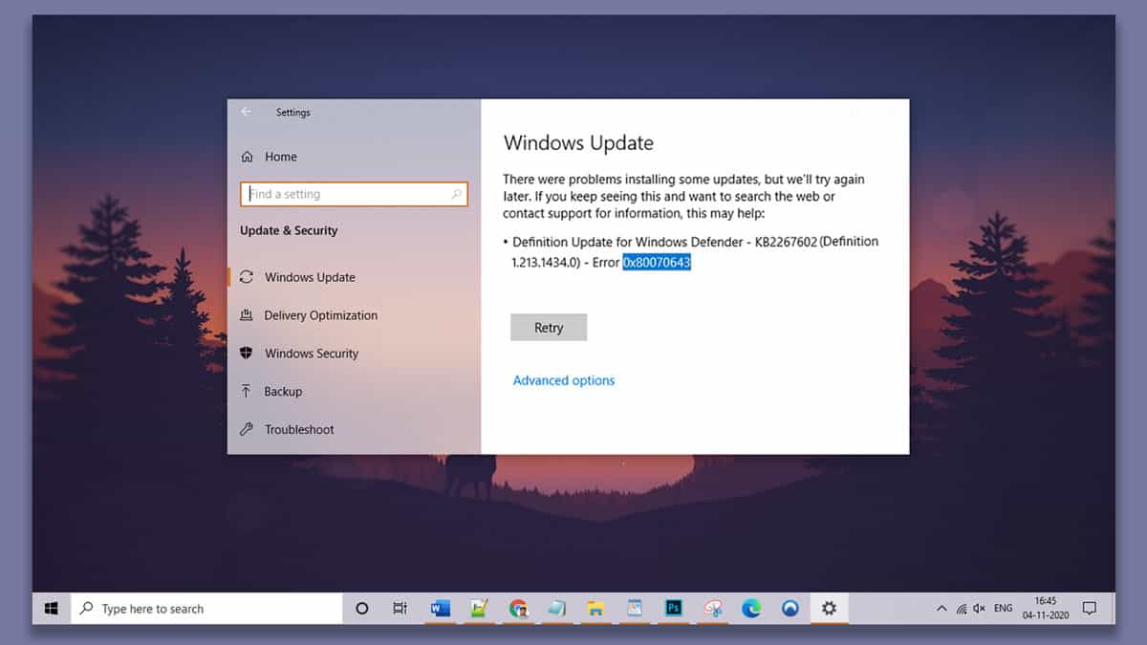Open Task View on the taskbar
This screenshot has height=645, width=1147.
point(400,608)
